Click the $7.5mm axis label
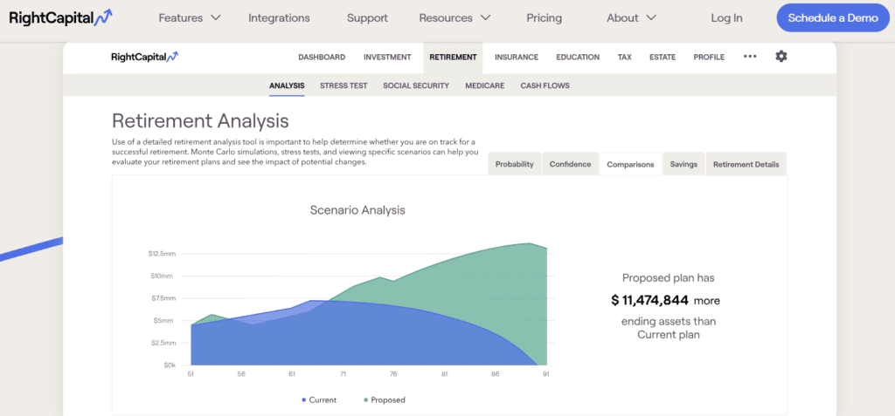This screenshot has width=895, height=416. pos(163,298)
